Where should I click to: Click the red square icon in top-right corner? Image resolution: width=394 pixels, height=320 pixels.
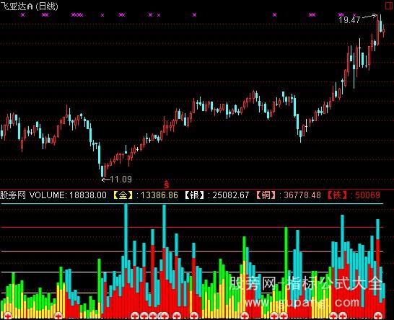click(390, 6)
